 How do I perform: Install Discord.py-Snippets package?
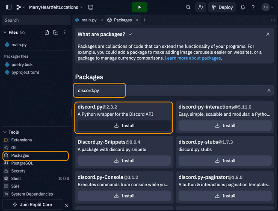pos(124,161)
